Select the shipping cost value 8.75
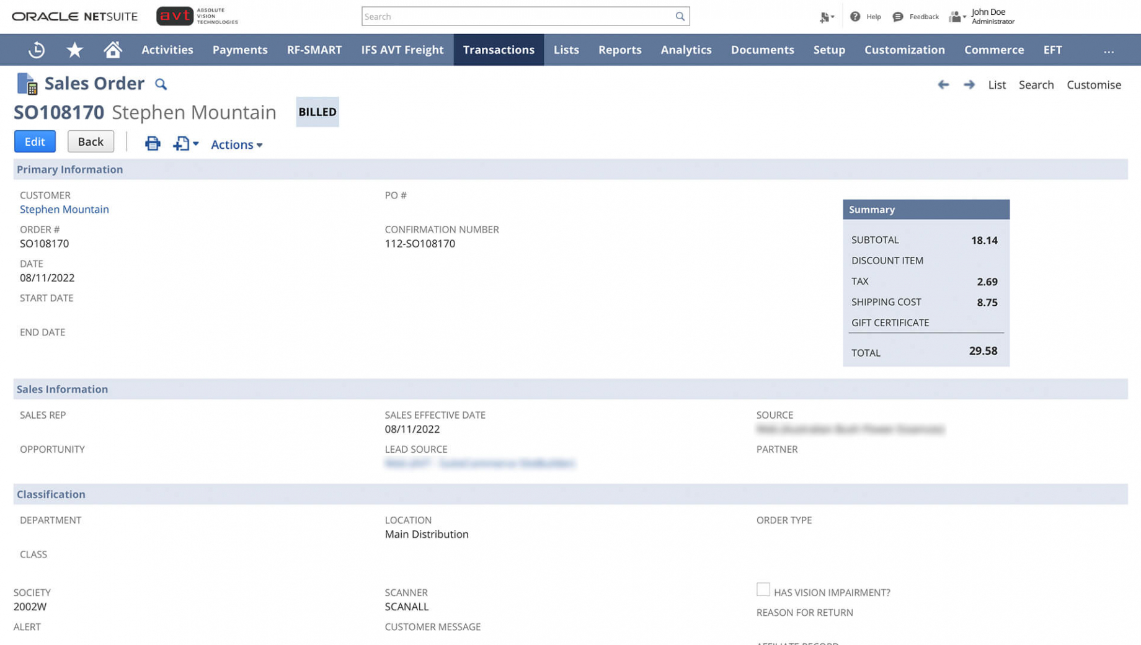Image resolution: width=1141 pixels, height=645 pixels. tap(987, 303)
